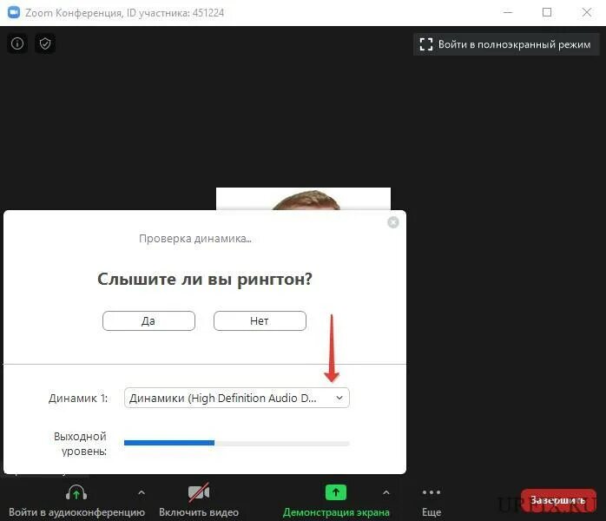Answer 'Нет' to ringtone question
The height and width of the screenshot is (521, 606).
(x=260, y=320)
